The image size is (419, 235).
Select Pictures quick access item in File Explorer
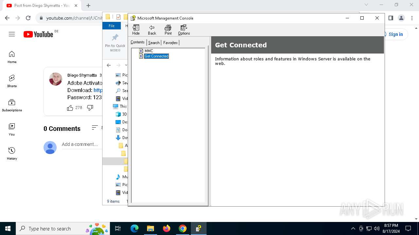click(122, 75)
